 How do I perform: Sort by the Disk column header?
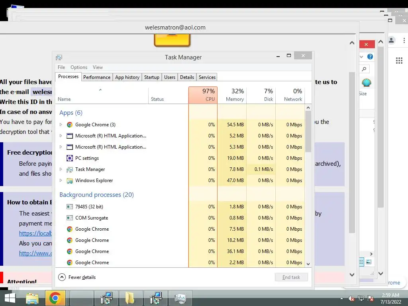[261, 95]
